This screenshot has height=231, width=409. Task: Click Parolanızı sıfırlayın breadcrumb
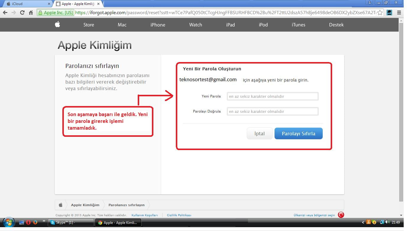126,205
